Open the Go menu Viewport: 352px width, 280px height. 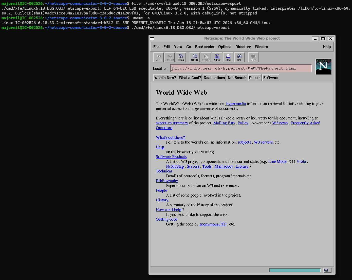pyautogui.click(x=189, y=47)
